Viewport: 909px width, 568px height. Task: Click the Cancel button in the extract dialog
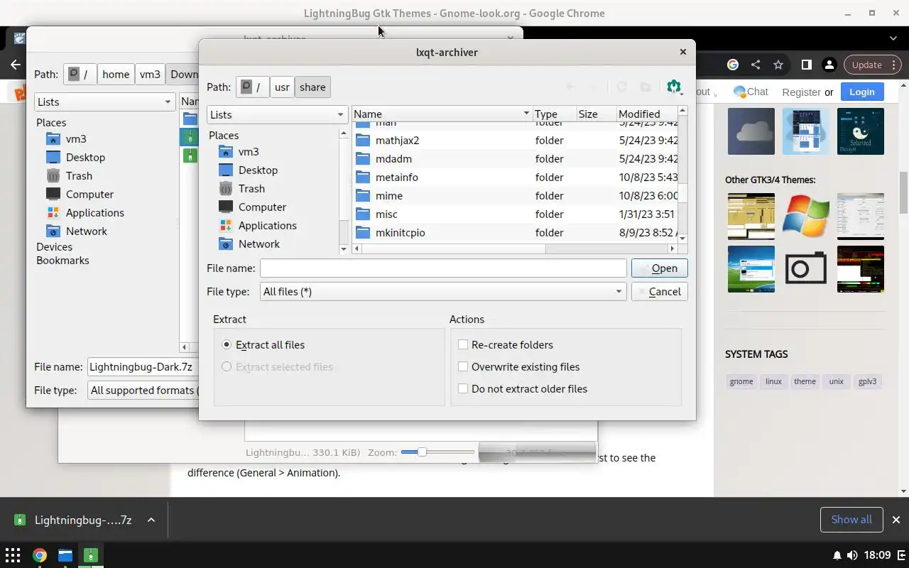point(659,292)
